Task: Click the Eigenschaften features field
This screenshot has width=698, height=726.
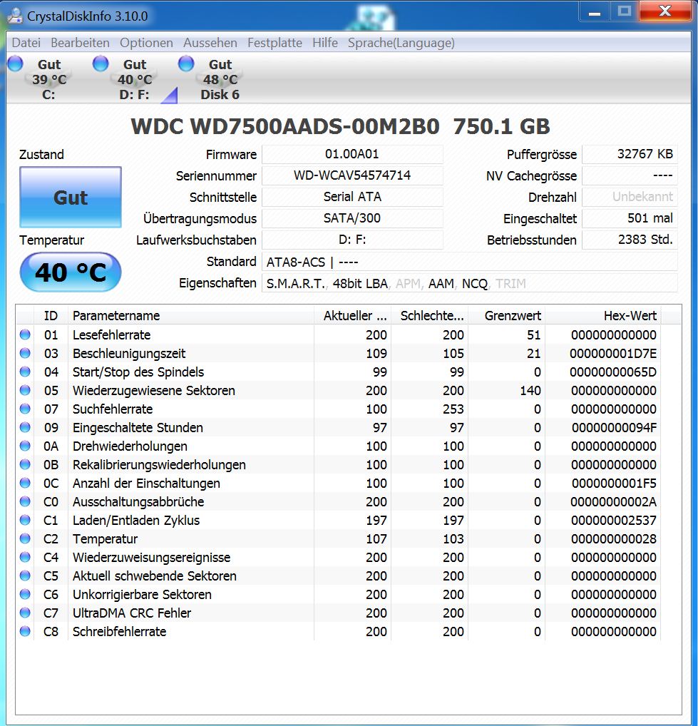Action: click(469, 283)
